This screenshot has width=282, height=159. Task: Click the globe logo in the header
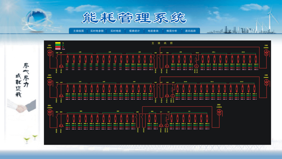37,20
